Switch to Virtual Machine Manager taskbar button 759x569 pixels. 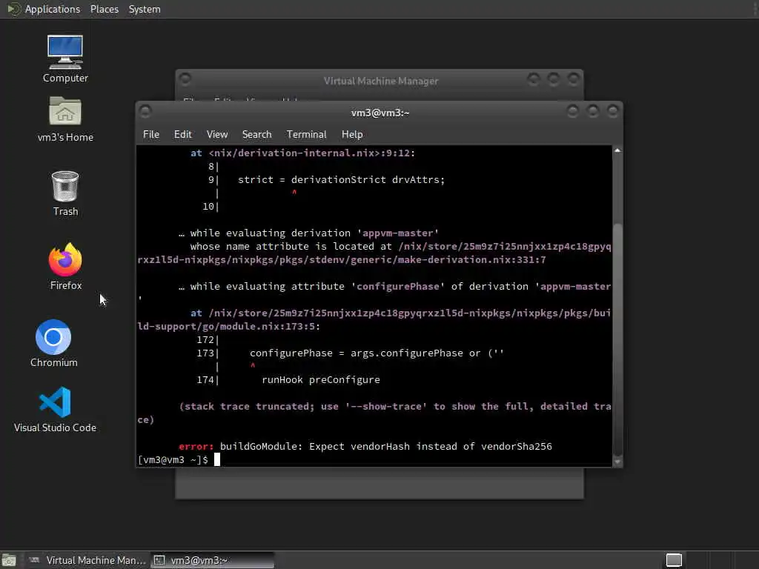87,560
